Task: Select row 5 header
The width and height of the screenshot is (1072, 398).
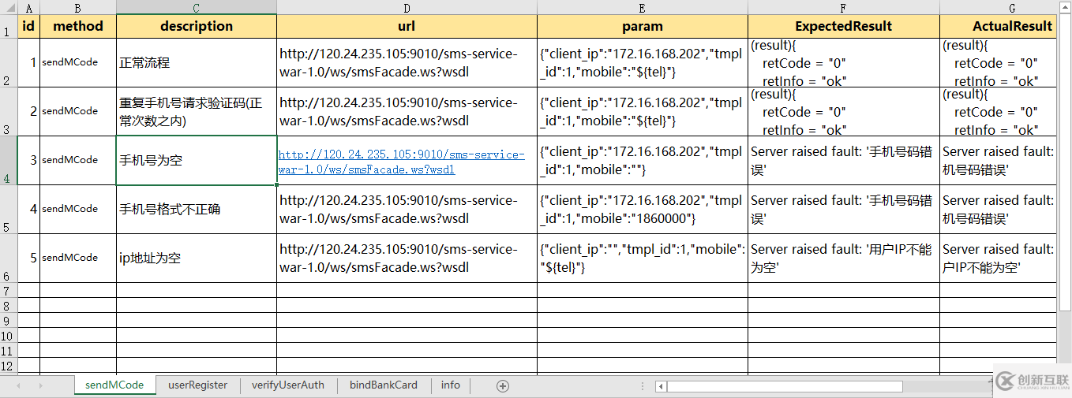Action: 9,210
